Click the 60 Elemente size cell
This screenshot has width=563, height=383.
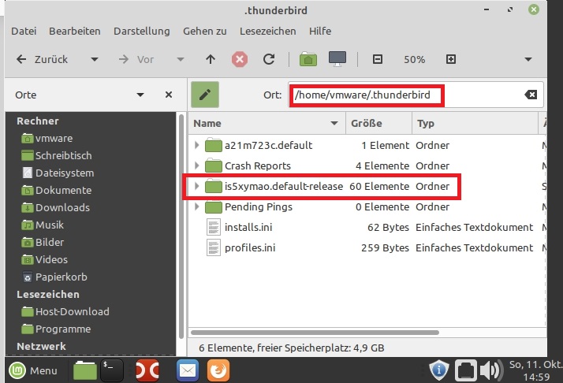[379, 186]
